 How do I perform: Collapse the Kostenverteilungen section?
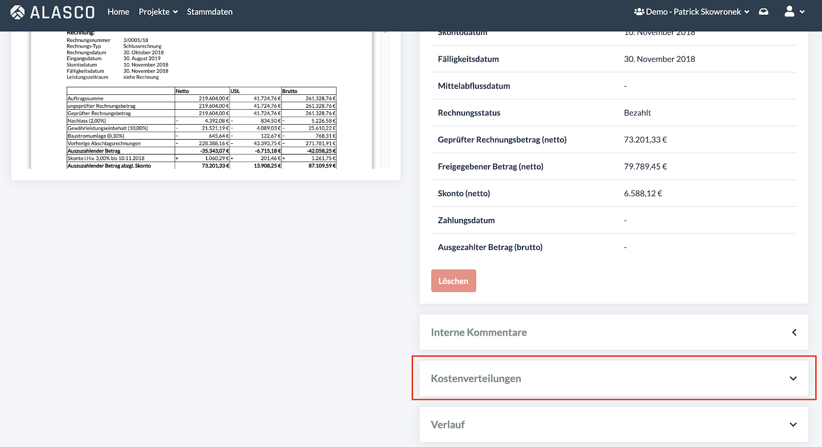[614, 378]
